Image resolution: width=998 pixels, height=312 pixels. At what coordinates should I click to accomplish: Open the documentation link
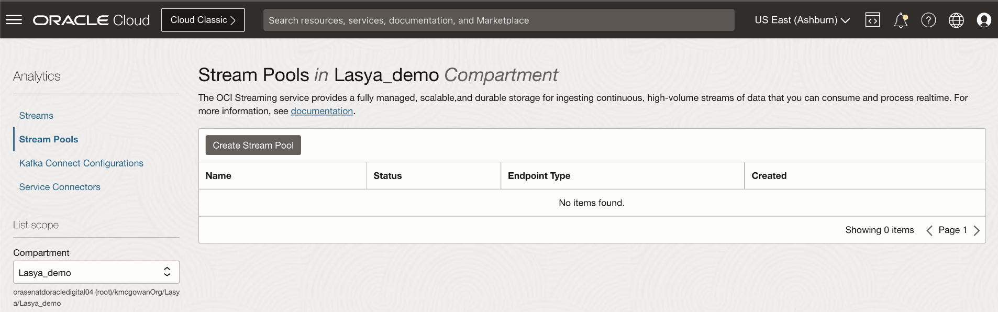coord(321,111)
